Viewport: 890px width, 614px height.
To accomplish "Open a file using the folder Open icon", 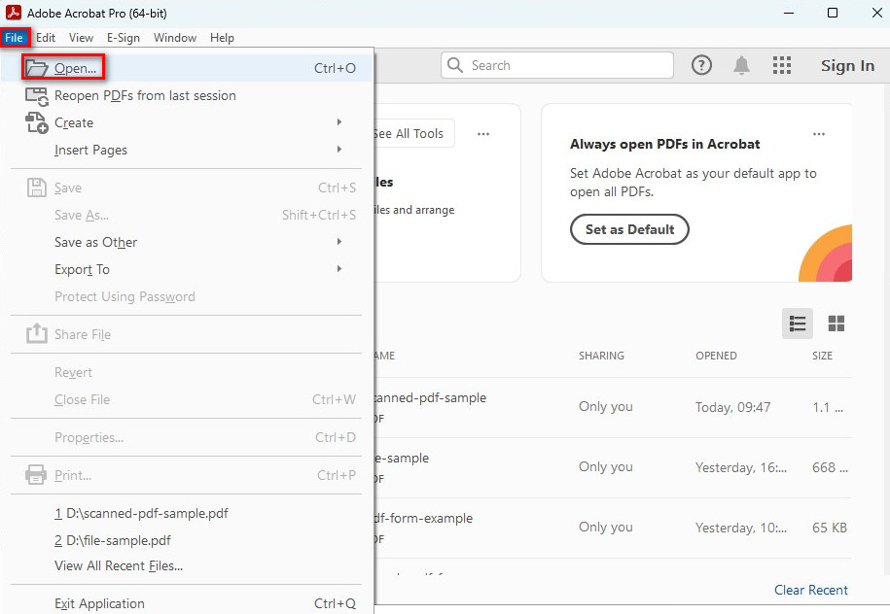I will (34, 67).
